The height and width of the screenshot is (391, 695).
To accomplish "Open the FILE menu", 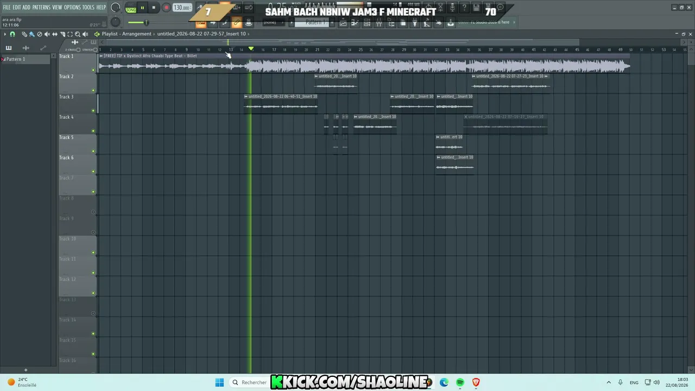I will pos(7,7).
